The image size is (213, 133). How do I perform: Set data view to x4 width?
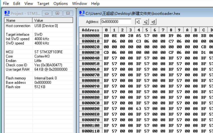153,22
